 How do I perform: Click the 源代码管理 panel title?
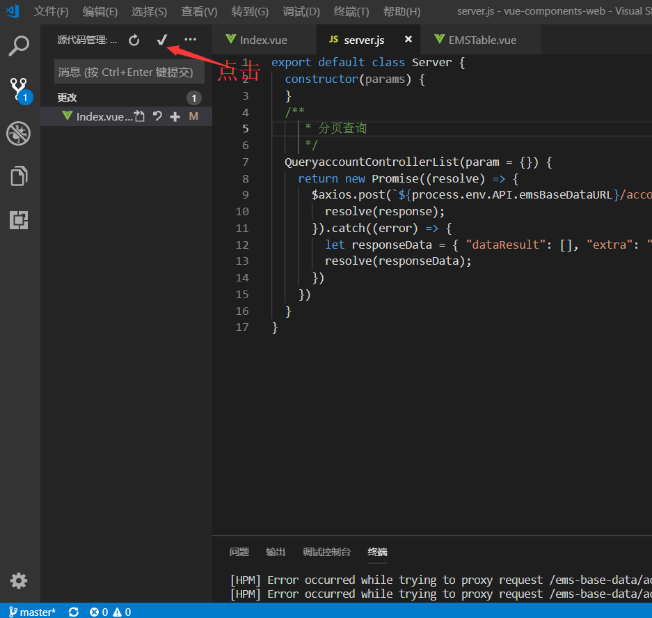click(87, 40)
